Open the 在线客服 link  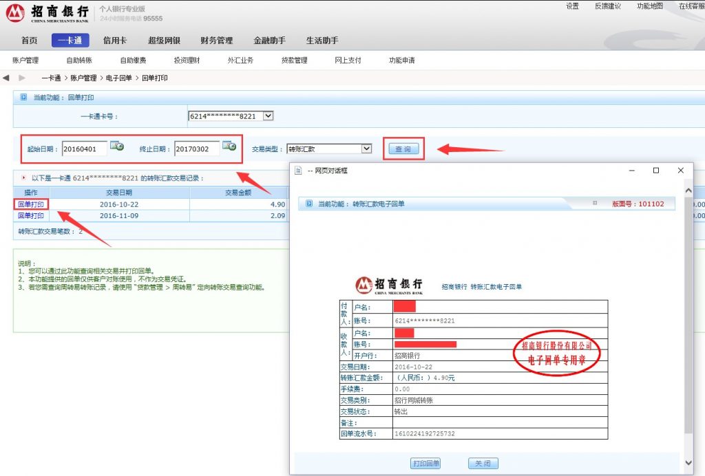click(691, 6)
